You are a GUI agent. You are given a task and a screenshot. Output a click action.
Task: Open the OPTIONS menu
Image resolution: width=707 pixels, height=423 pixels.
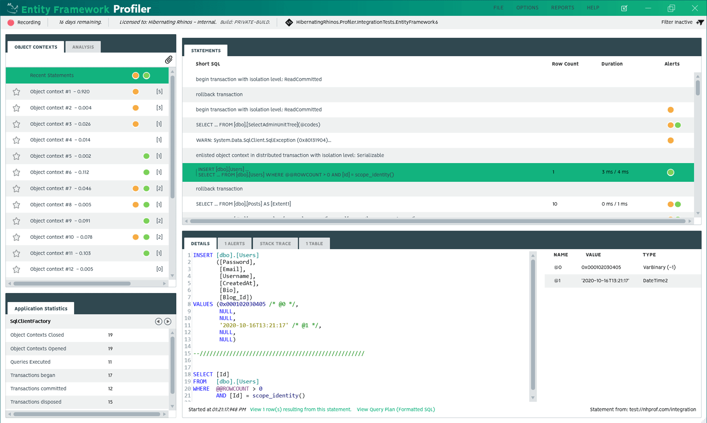point(527,8)
